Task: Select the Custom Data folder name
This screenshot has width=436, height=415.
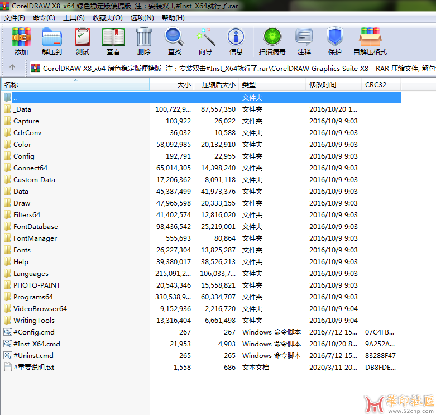Action: 34,180
